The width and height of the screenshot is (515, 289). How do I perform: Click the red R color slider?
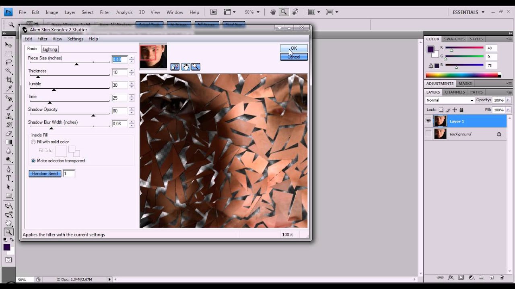point(464,48)
